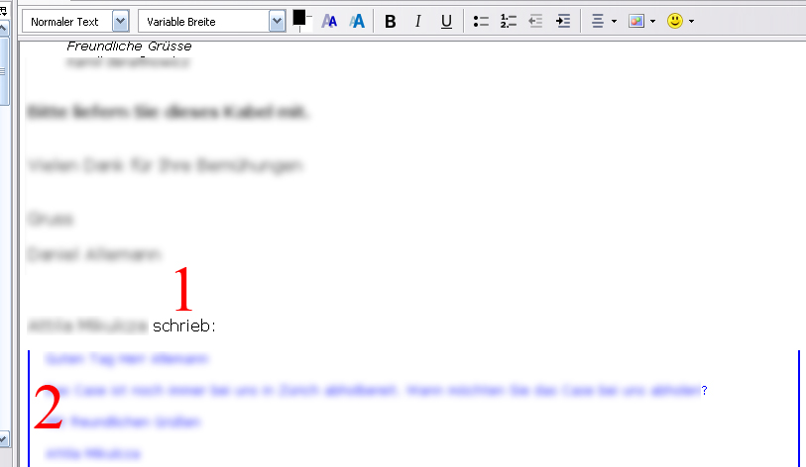
Task: Click the increase font size icon
Action: pos(357,21)
